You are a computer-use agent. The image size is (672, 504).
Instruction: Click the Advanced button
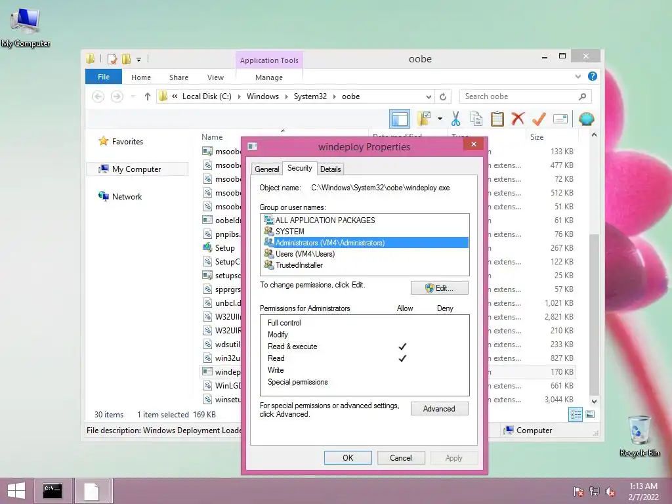(x=439, y=408)
